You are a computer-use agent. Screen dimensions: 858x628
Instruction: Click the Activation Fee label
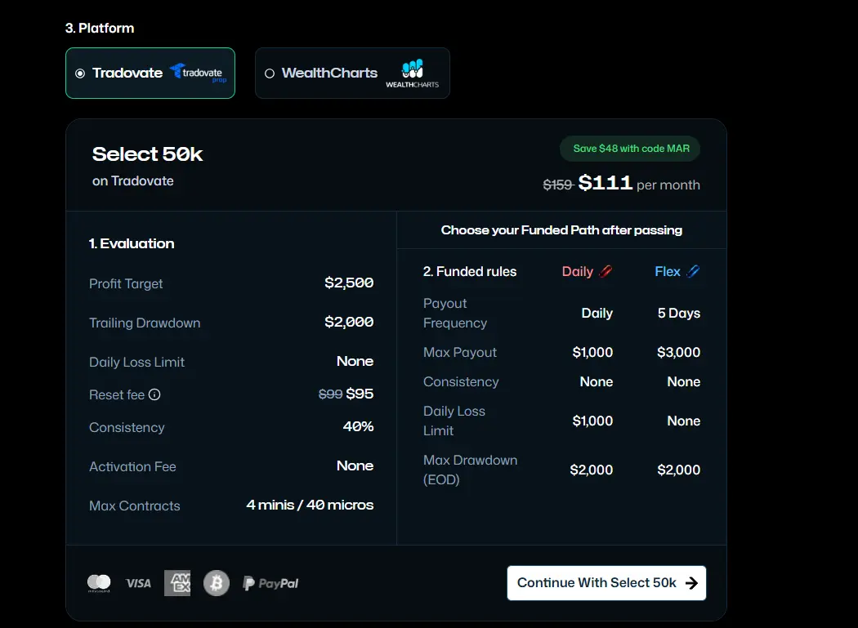[132, 466]
